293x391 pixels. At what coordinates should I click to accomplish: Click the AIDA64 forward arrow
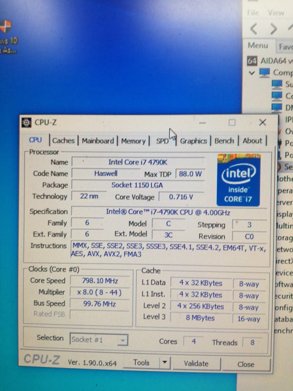(x=274, y=29)
